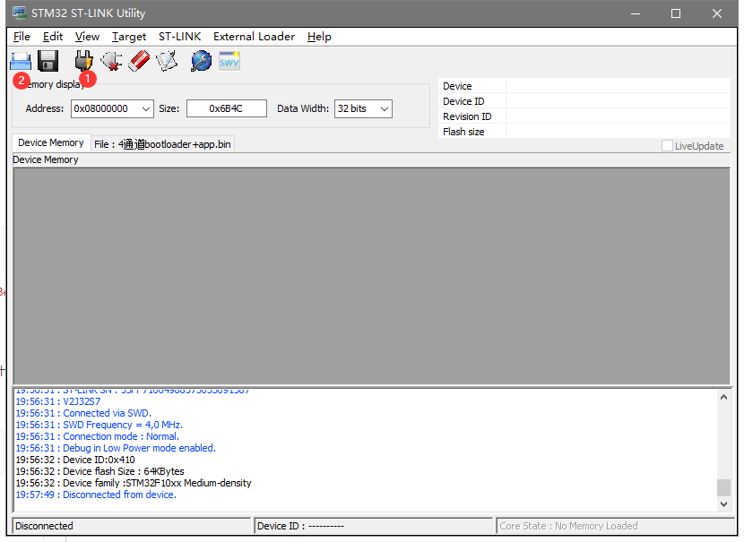Viewport: 744px width, 542px height.
Task: Click the 'Core State : No Memory Loaded' status
Action: click(x=616, y=526)
